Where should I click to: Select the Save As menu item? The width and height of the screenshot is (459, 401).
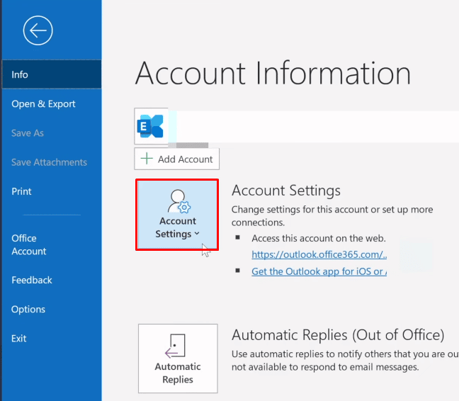click(x=28, y=133)
